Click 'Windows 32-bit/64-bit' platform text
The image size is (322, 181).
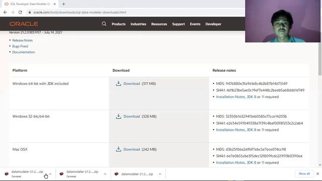tap(31, 116)
